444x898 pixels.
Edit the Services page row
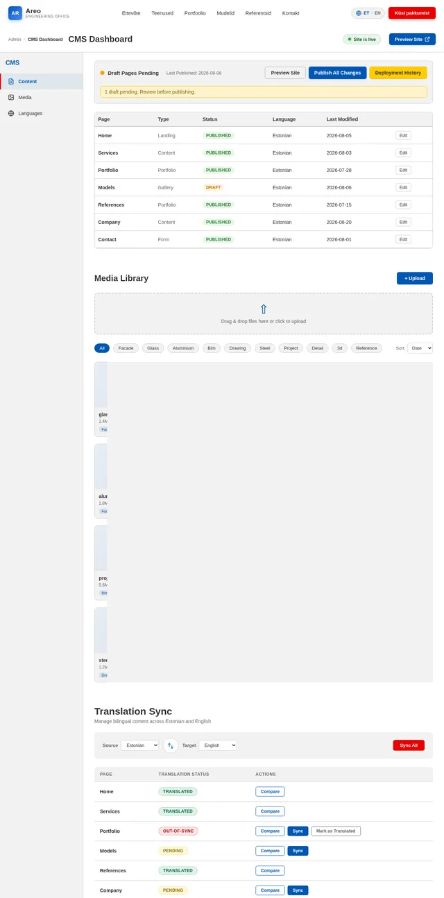(403, 153)
